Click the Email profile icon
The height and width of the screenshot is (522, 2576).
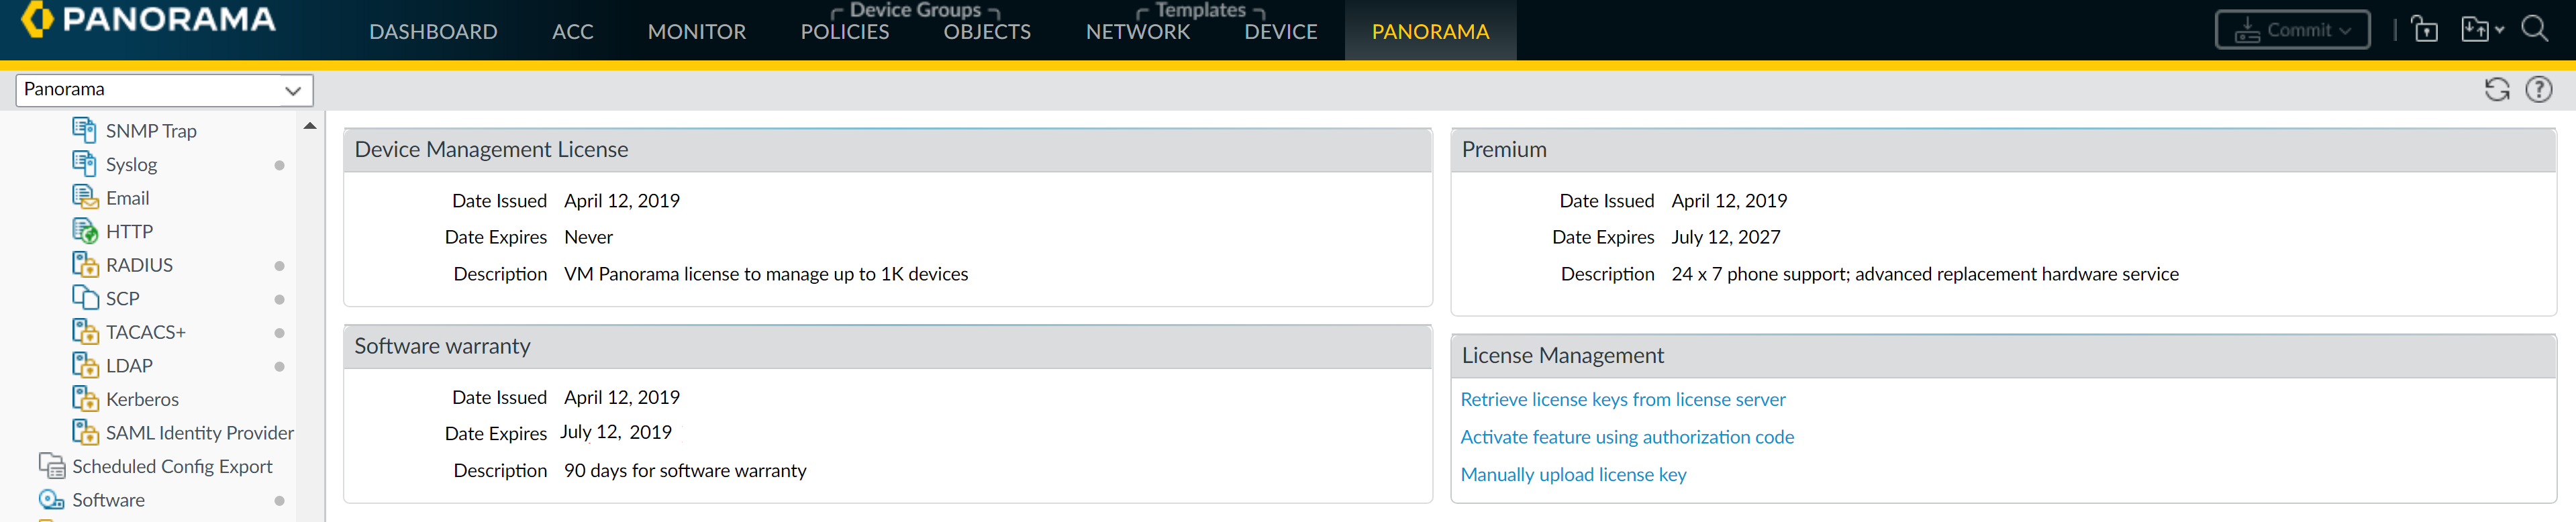pos(84,197)
